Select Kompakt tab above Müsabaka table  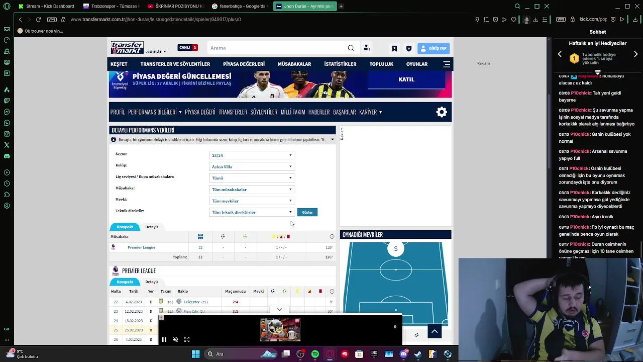(125, 227)
